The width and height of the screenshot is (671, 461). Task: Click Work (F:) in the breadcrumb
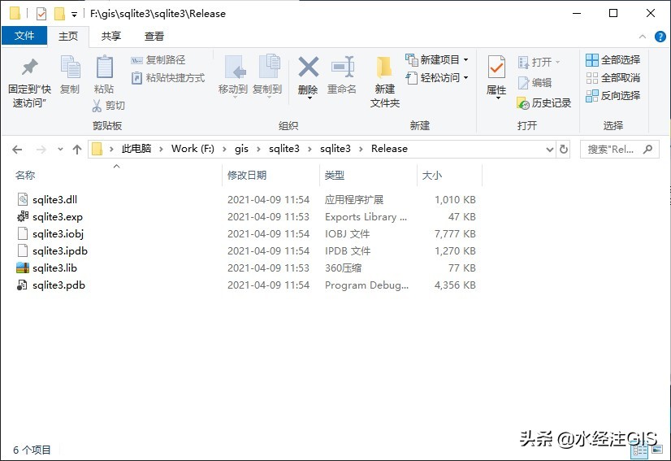tap(193, 149)
